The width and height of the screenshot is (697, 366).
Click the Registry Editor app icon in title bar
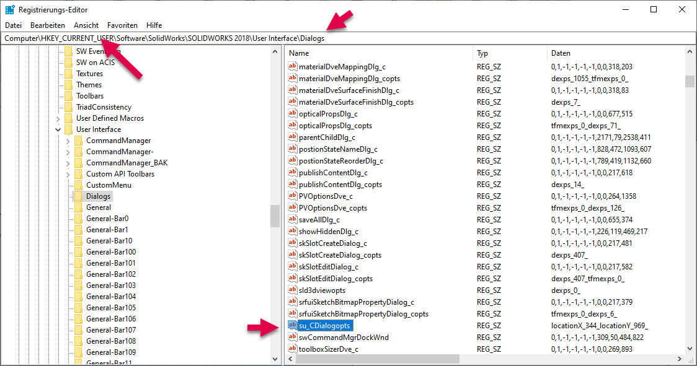tap(9, 9)
